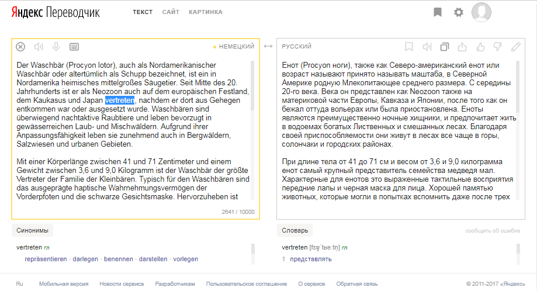The width and height of the screenshot is (537, 291).
Task: Click dictionary translation представлять
Action: pos(311,259)
